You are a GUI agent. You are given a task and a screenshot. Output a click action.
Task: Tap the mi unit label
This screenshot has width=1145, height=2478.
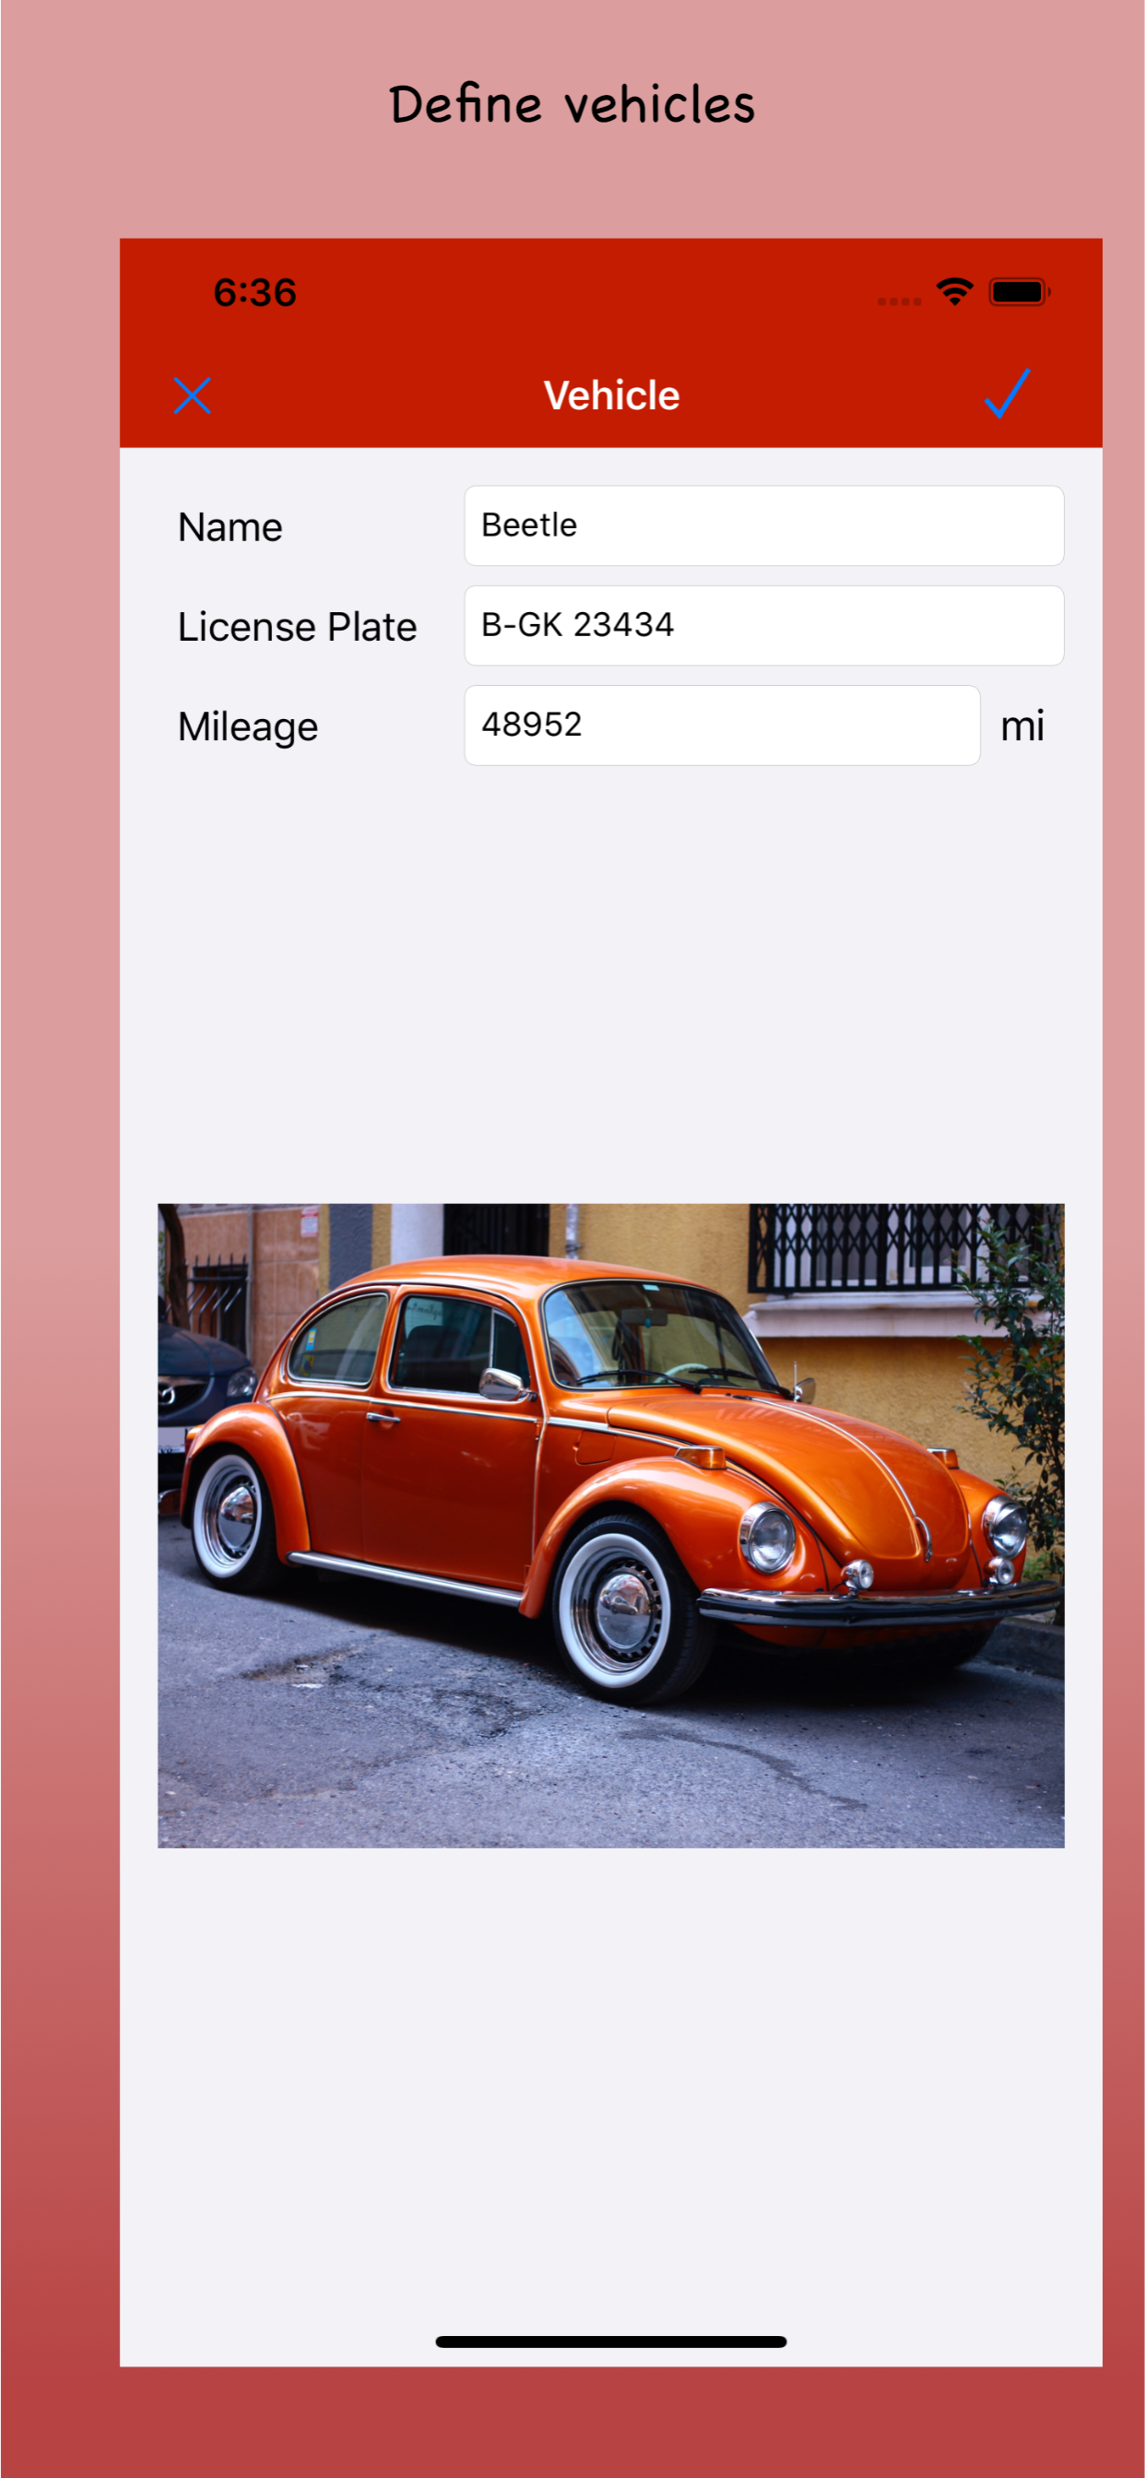point(1021,726)
